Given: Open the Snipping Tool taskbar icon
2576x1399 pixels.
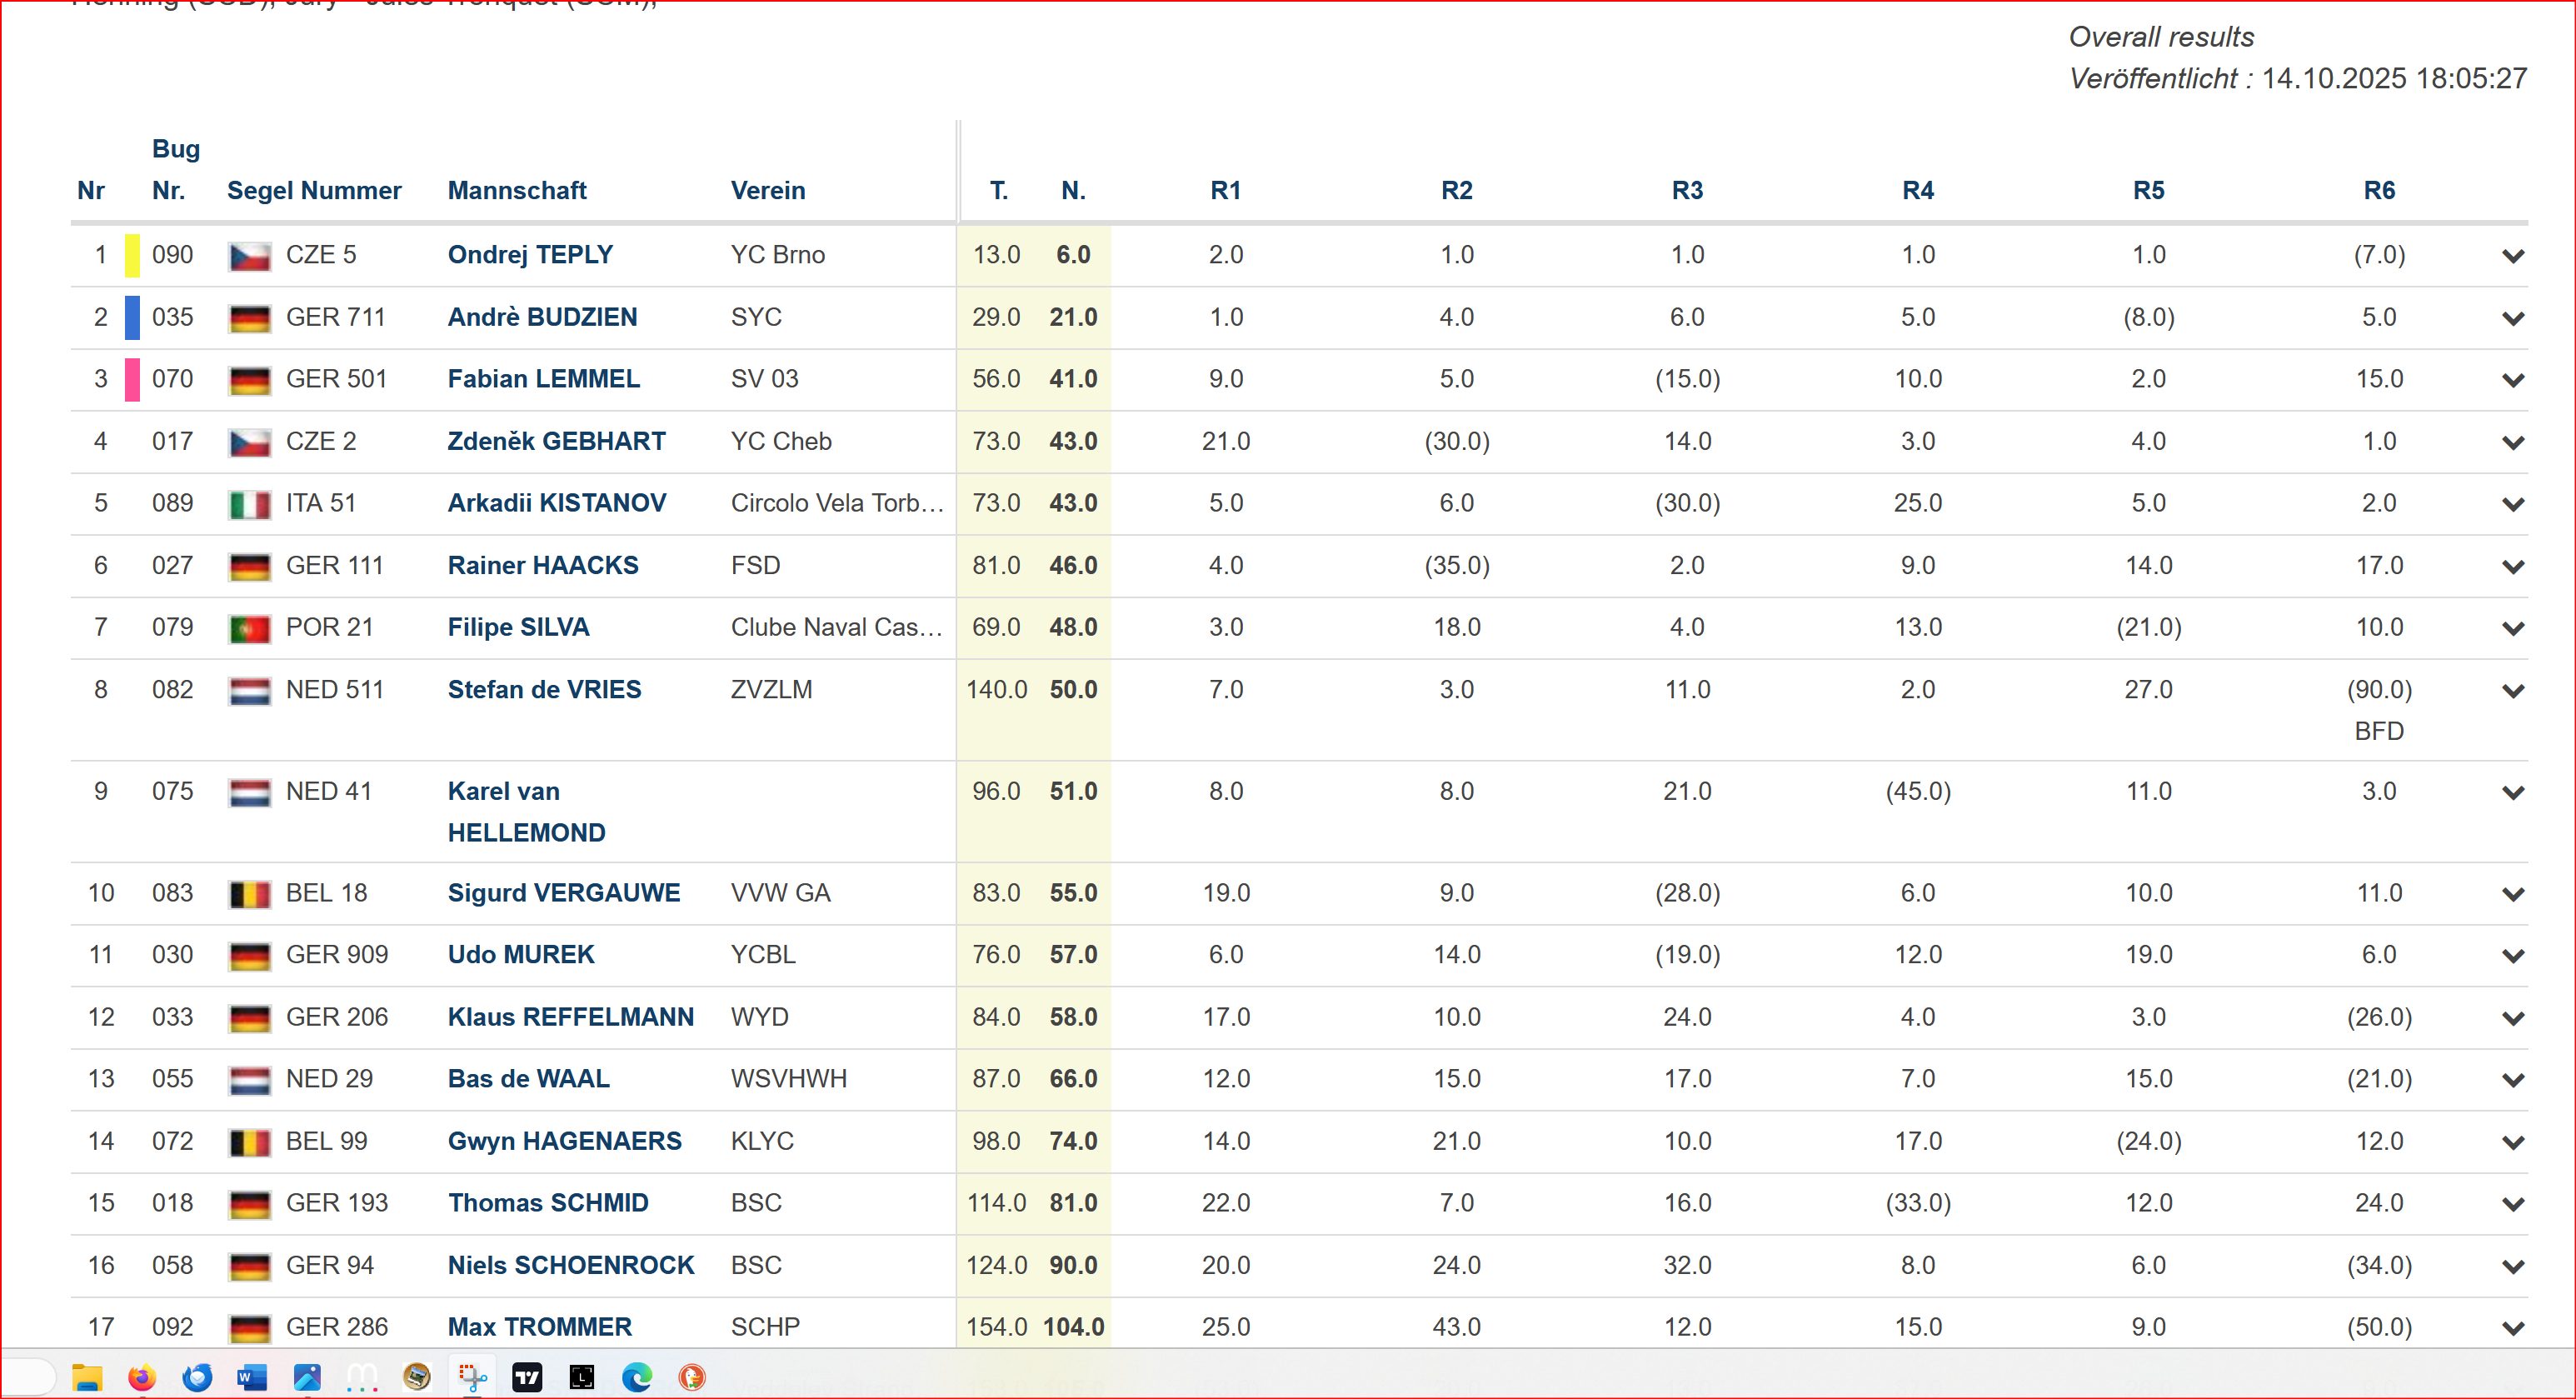Looking at the screenshot, I should (472, 1377).
